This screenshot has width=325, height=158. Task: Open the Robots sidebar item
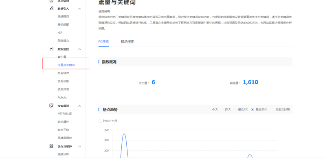(x=62, y=97)
